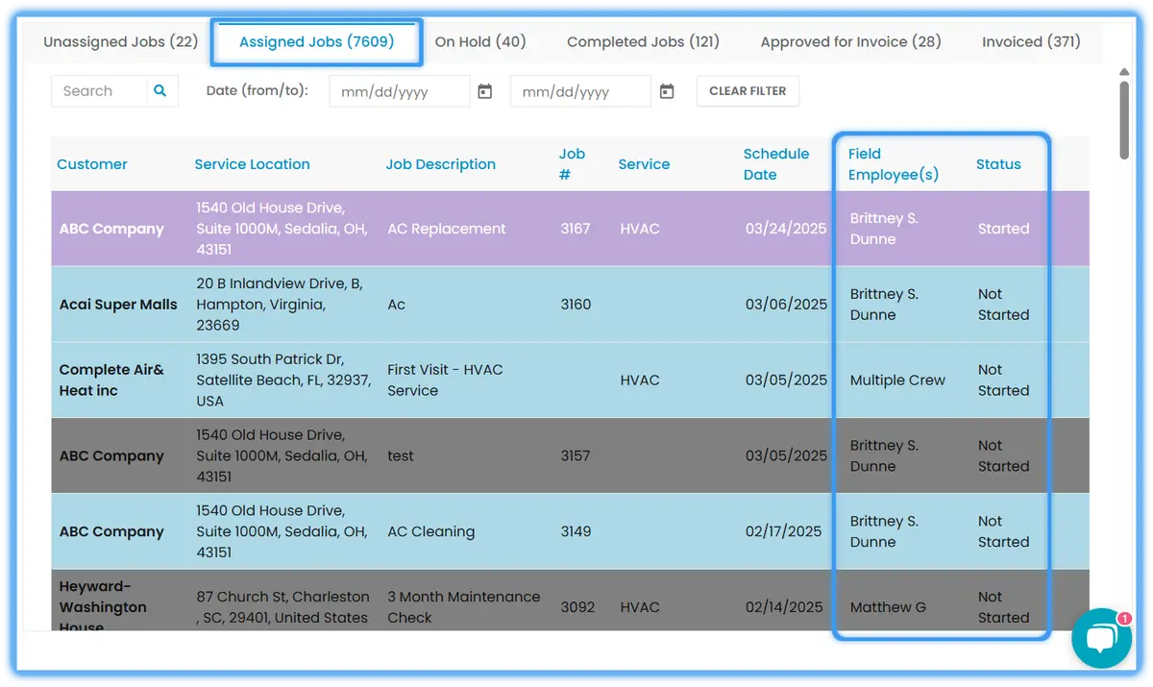Sort by Schedule Date column header

[776, 164]
